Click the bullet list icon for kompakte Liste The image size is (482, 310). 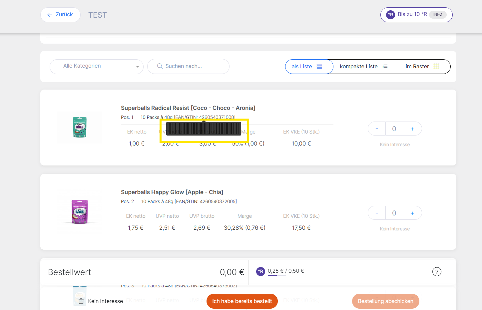click(x=385, y=67)
